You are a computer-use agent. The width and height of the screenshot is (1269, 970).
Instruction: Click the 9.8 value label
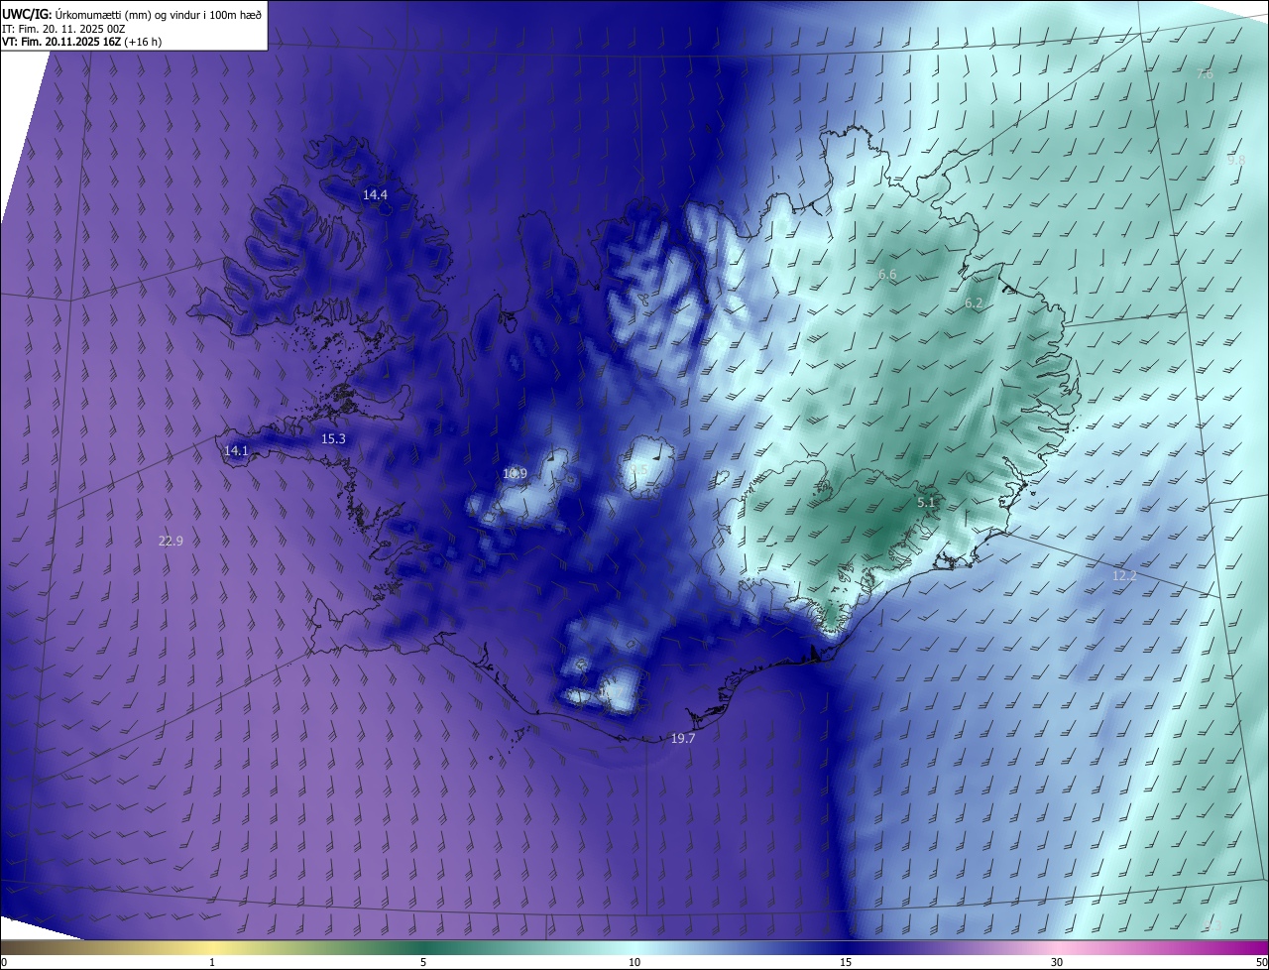pos(1235,160)
